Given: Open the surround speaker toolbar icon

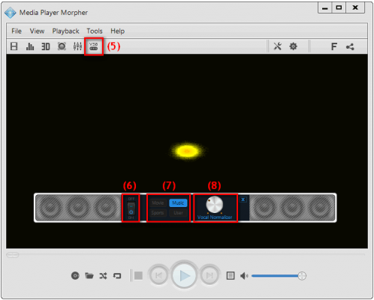Looking at the screenshot, I should point(62,46).
